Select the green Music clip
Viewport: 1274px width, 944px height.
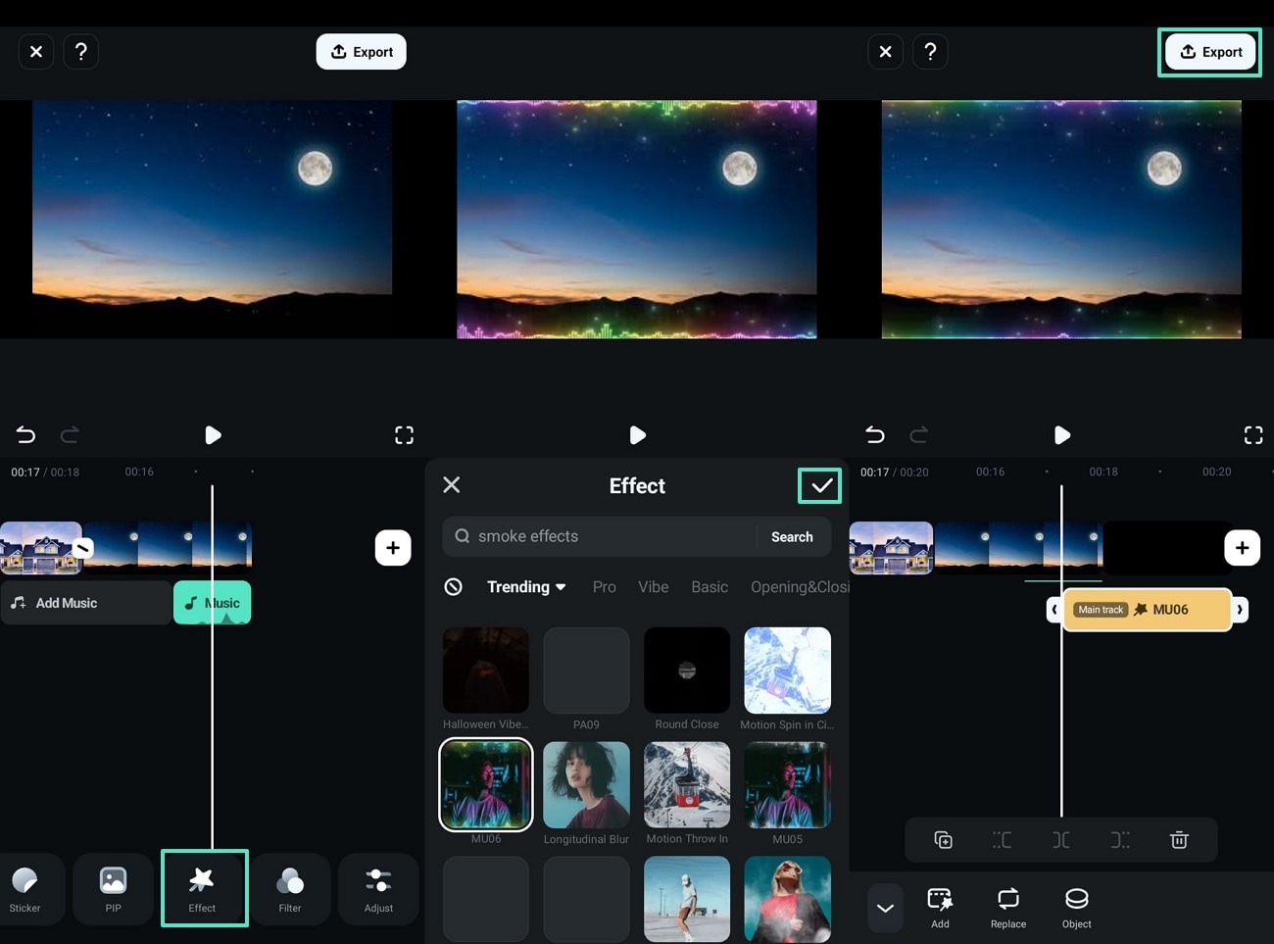point(213,603)
